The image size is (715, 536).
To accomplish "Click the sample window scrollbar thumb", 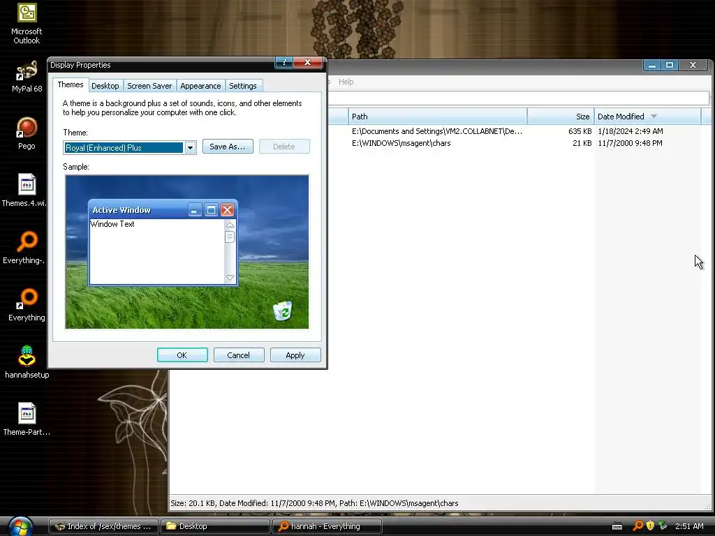I will 230,237.
